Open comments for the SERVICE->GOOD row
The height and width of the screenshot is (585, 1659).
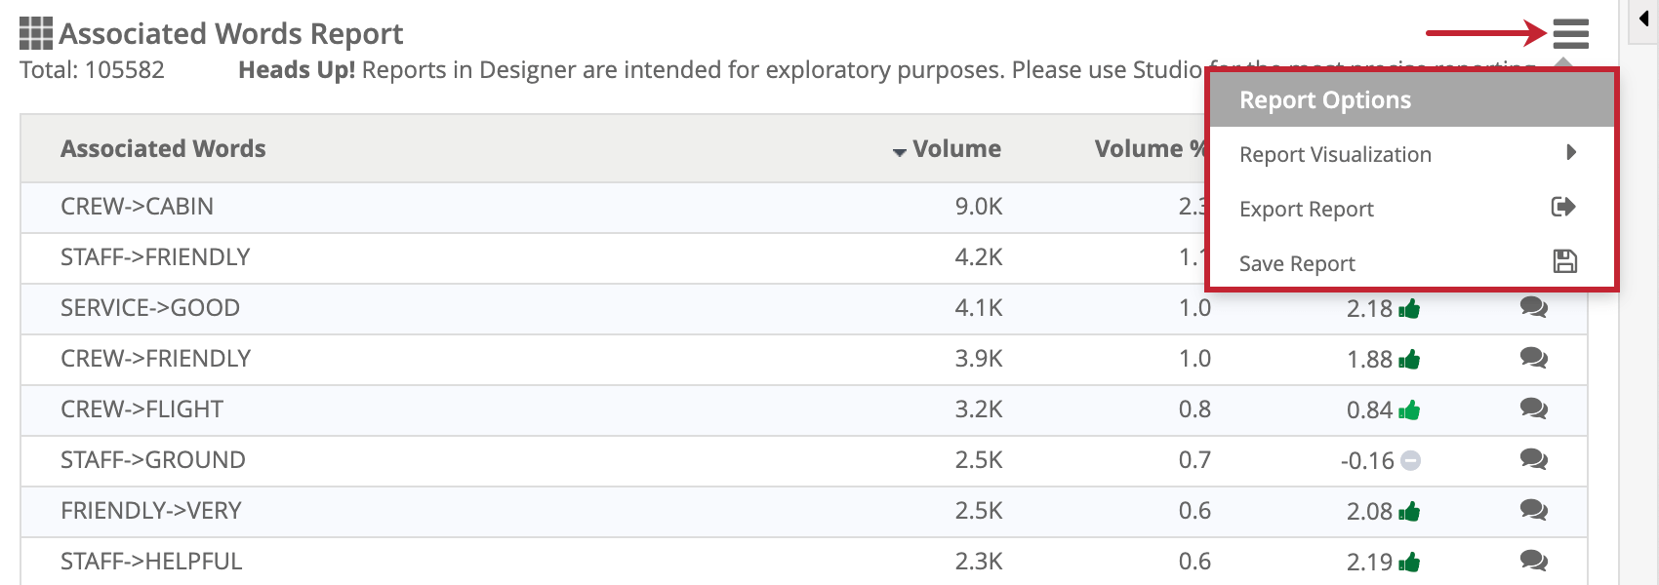click(1534, 308)
